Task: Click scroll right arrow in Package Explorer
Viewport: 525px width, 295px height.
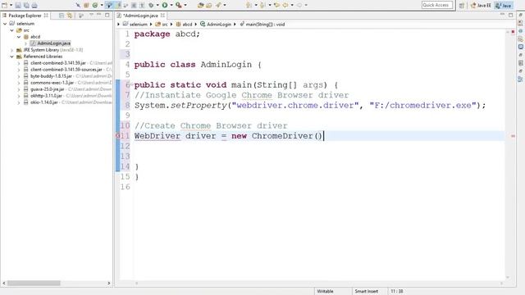Action: coord(109,284)
